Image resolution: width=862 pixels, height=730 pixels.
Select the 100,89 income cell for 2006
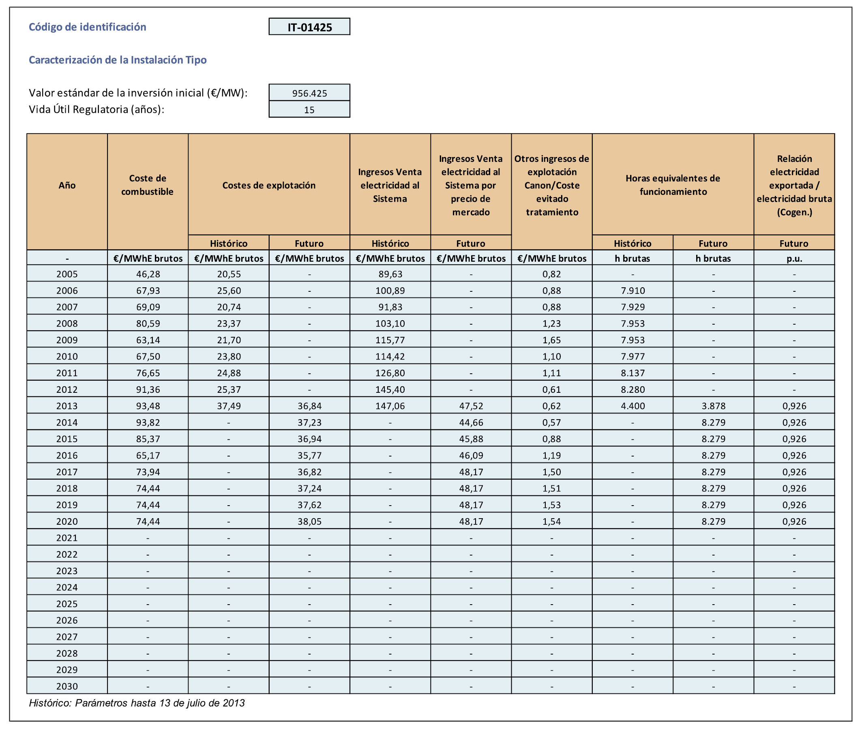(390, 291)
